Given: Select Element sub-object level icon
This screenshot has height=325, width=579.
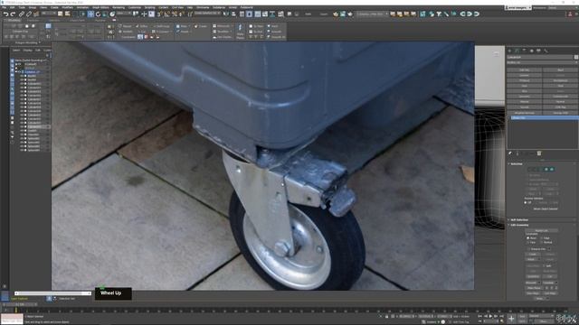Looking at the screenshot, I should 552,169.
